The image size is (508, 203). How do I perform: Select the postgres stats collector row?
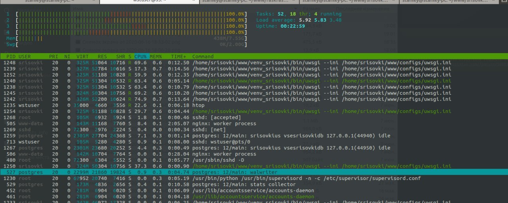[x=254, y=184]
